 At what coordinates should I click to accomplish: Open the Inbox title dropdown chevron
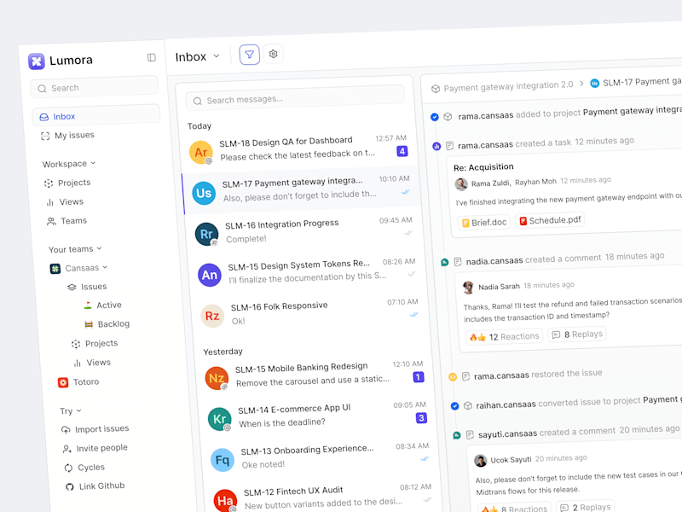tap(217, 56)
